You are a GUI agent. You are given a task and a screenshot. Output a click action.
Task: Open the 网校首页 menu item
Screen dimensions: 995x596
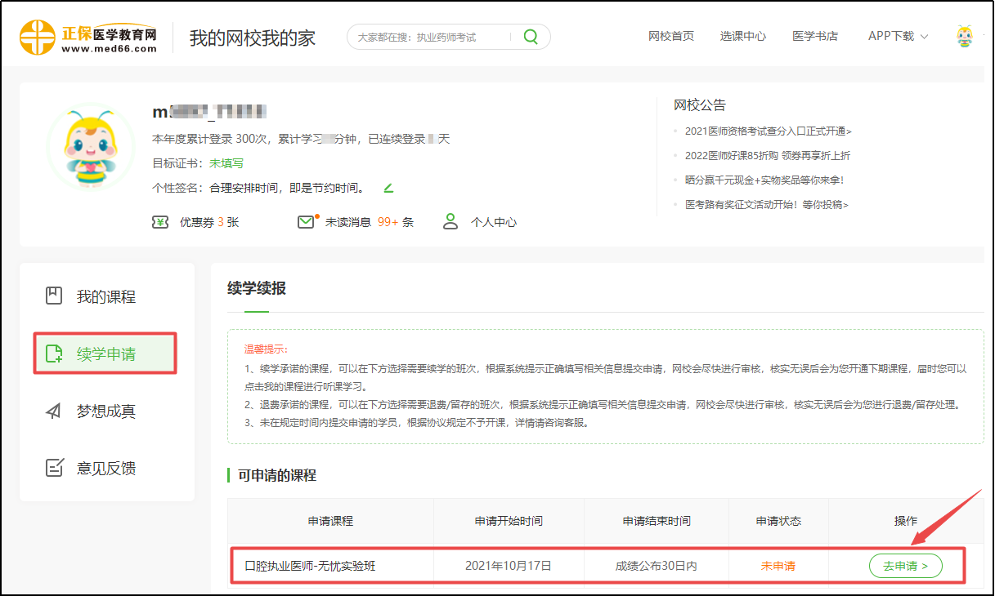pos(671,36)
